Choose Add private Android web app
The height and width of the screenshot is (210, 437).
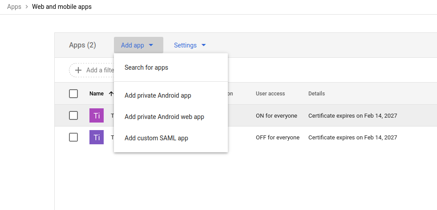click(x=164, y=117)
